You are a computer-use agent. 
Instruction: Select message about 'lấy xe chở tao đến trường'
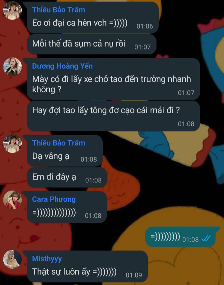pos(114,79)
